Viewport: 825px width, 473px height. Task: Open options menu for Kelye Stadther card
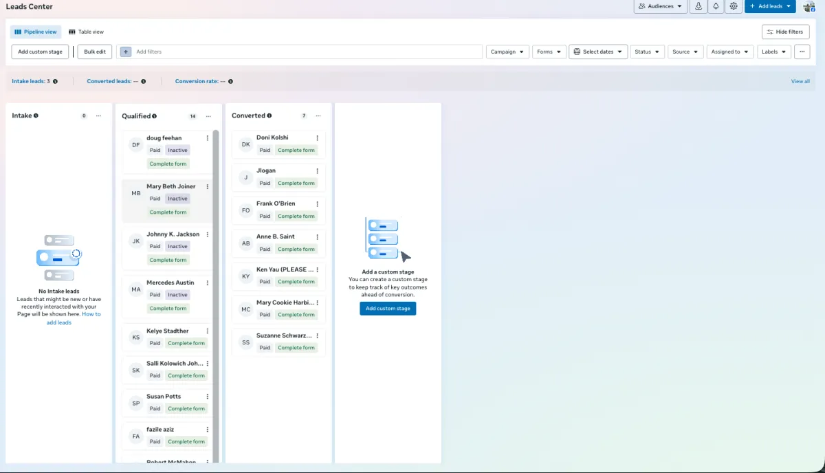208,331
